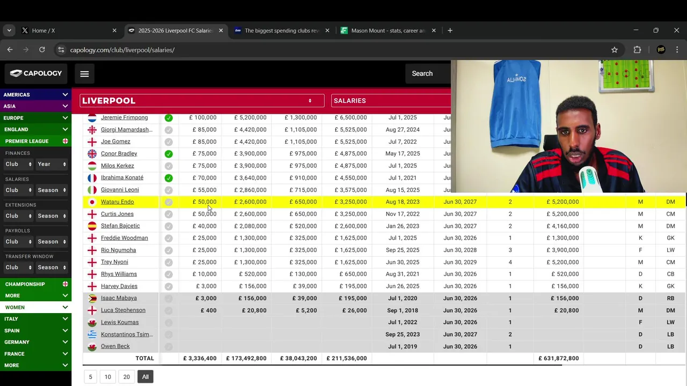Click the Netherlands flag beside Jeremie Frimpong

pyautogui.click(x=92, y=117)
